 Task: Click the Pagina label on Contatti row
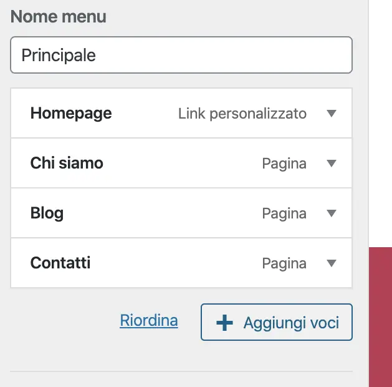[x=284, y=263]
